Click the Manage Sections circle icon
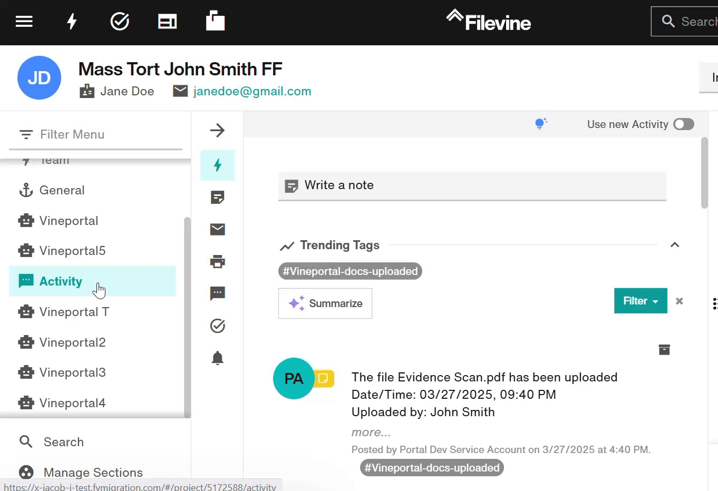This screenshot has height=491, width=718. pos(26,473)
